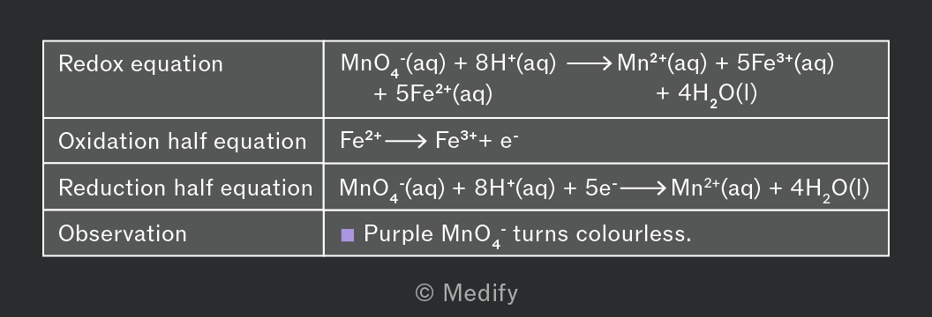The width and height of the screenshot is (932, 317).
Task: Click the Mn2+(aq) in the reduction half equation
Action: click(x=716, y=188)
